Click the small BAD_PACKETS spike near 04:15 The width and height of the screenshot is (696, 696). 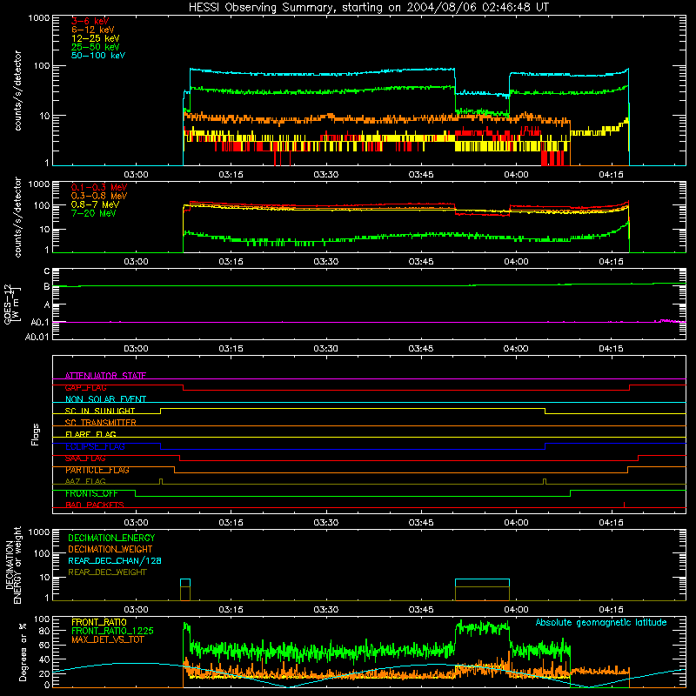click(x=624, y=505)
